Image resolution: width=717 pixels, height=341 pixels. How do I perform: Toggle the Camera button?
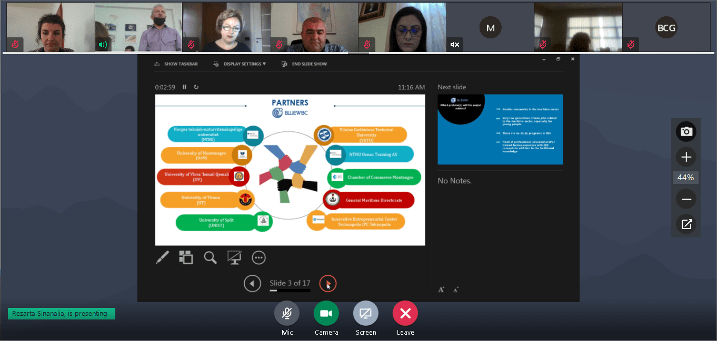[326, 314]
